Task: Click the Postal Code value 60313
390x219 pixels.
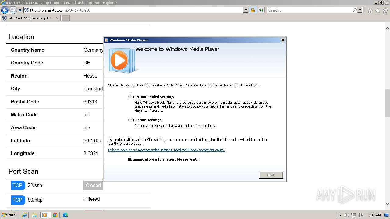Action: coord(90,102)
